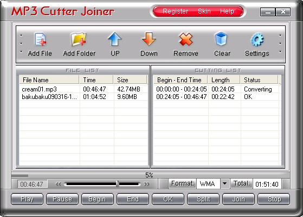
Task: Click the Add File icon
Action: point(41,40)
